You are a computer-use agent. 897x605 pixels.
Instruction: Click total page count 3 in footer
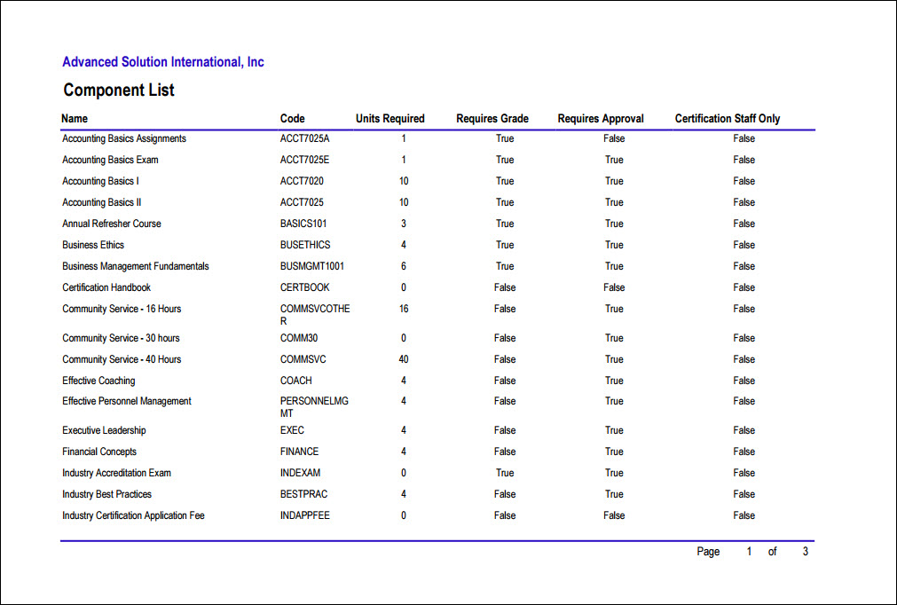(x=806, y=551)
